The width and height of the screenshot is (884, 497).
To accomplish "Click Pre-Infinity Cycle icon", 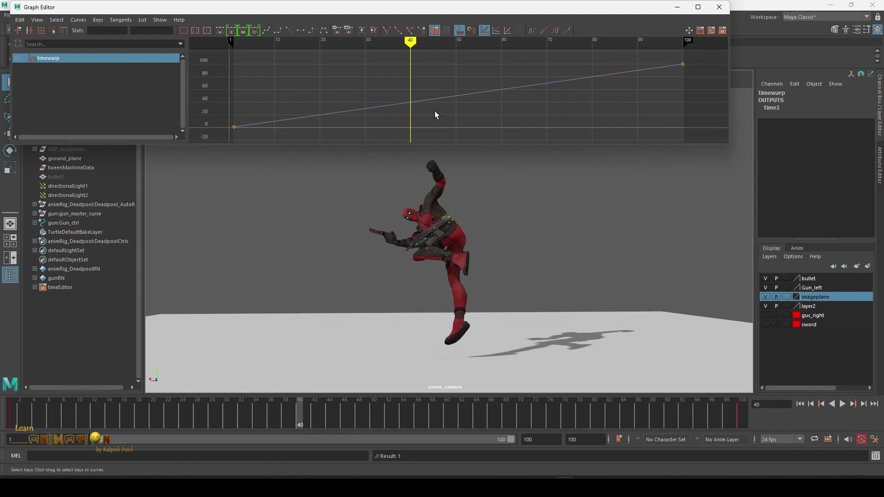I will point(532,30).
